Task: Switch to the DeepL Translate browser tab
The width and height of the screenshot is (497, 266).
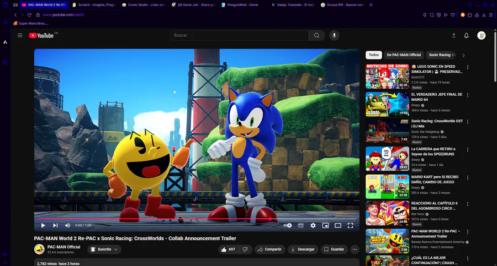Action: [293, 5]
